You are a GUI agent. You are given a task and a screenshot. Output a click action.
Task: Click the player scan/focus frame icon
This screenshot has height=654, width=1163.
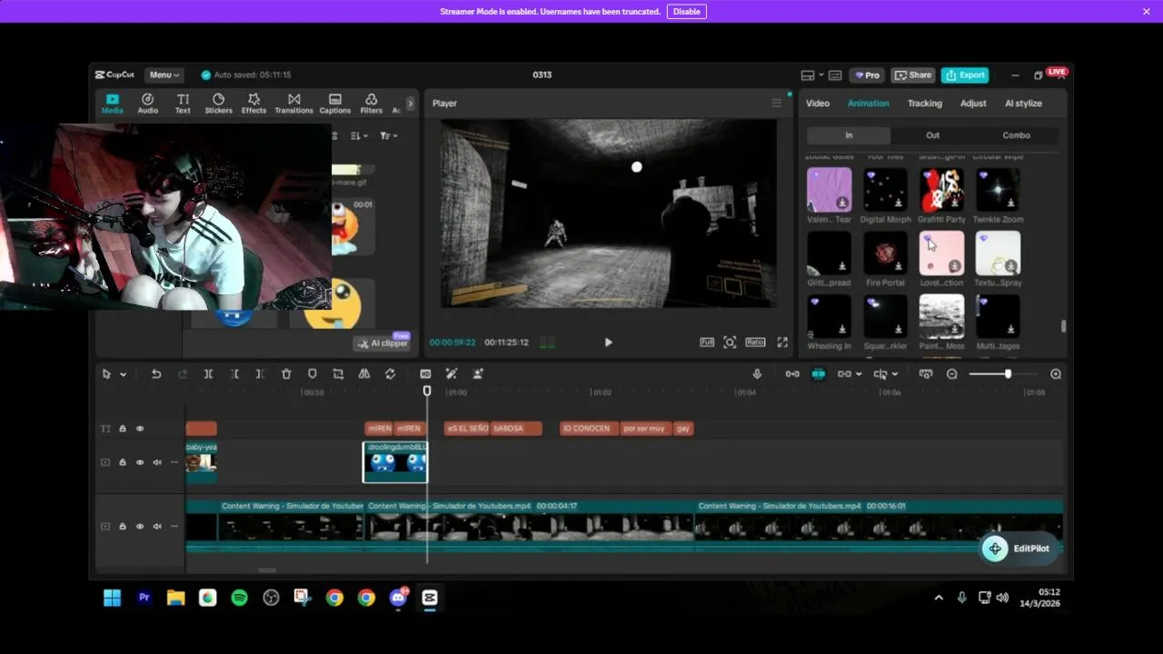[730, 342]
